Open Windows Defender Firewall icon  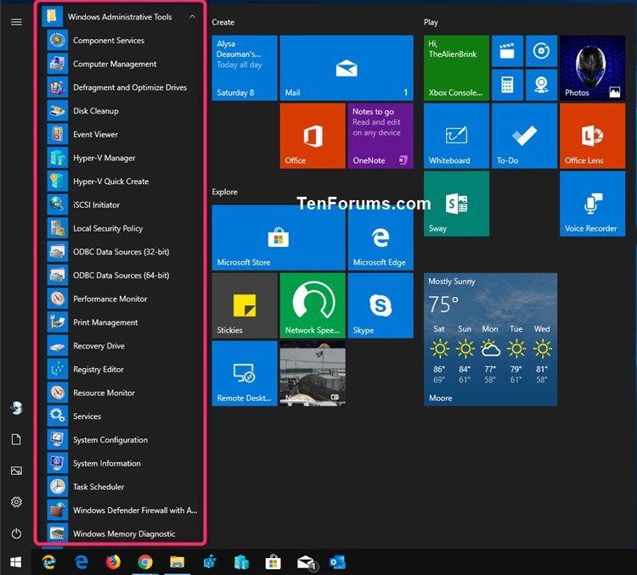[57, 510]
